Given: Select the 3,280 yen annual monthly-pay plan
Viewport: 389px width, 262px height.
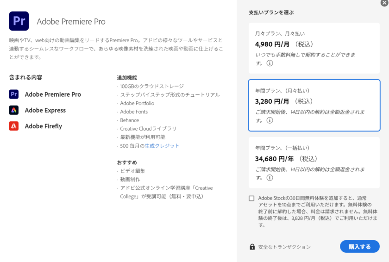Looking at the screenshot, I should pos(314,105).
